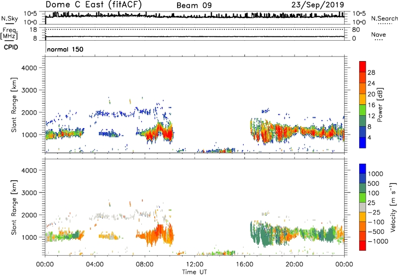Click the gray -25 to 25 velocity swatch

[363, 207]
